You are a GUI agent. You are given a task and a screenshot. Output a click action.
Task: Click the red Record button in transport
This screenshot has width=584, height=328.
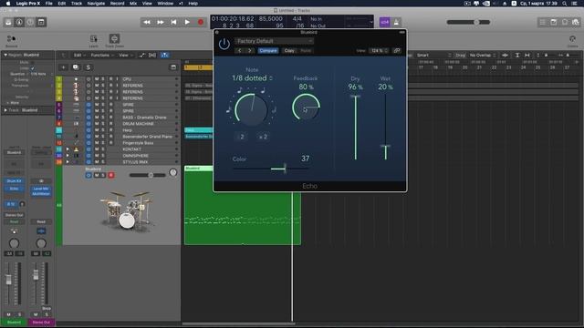(201, 22)
